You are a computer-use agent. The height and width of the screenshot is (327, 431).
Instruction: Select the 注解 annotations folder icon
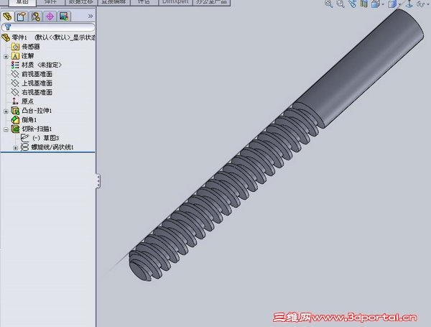(15, 56)
